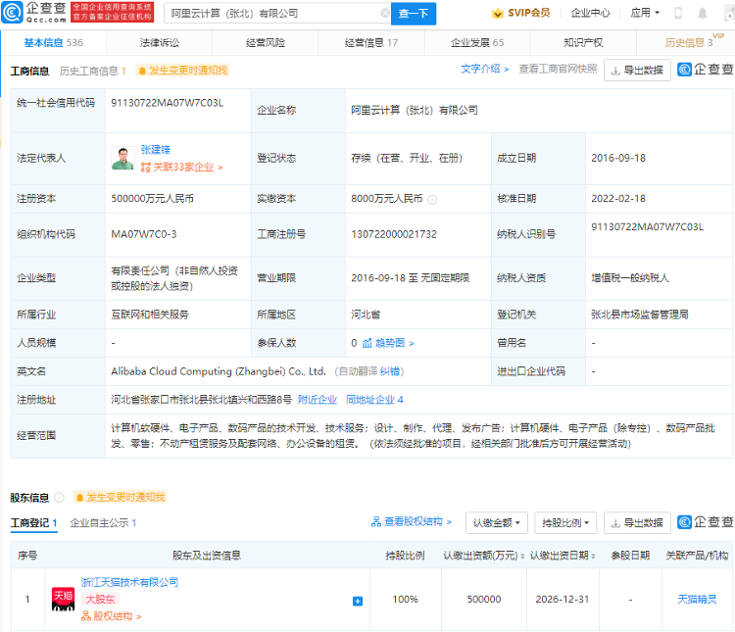This screenshot has width=735, height=632.
Task: Open the 应用 dropdown menu
Action: (x=645, y=13)
